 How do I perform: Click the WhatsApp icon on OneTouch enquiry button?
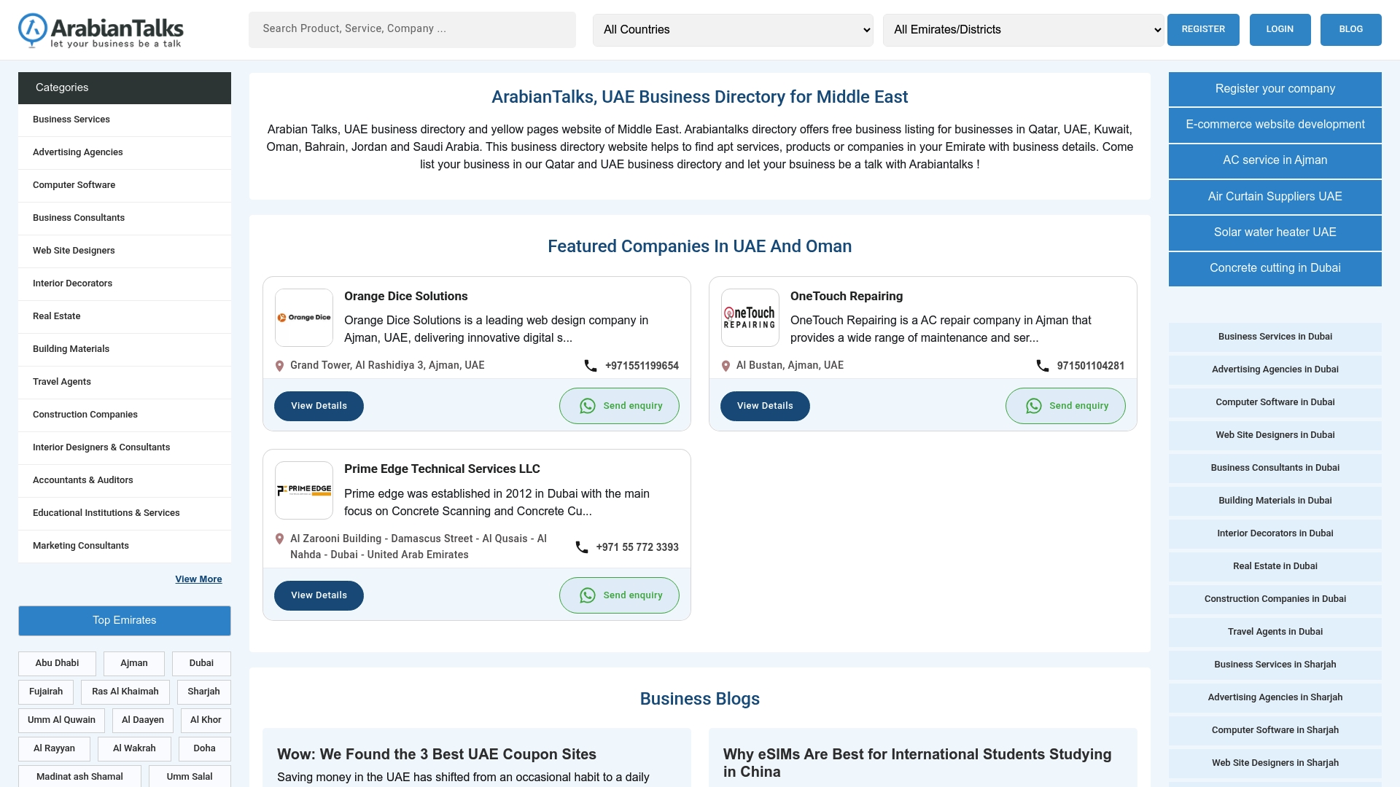[x=1033, y=406]
